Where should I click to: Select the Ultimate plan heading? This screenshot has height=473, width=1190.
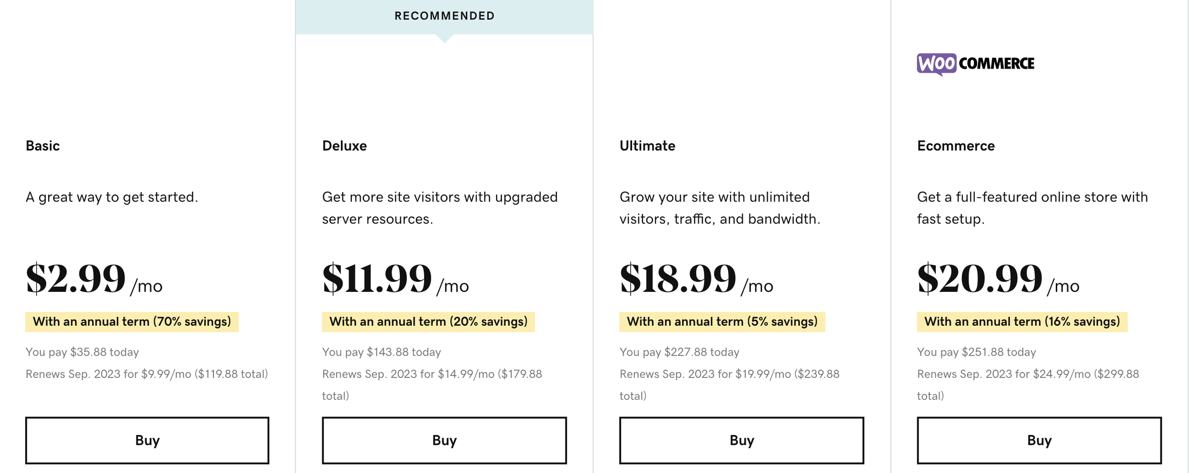[647, 146]
